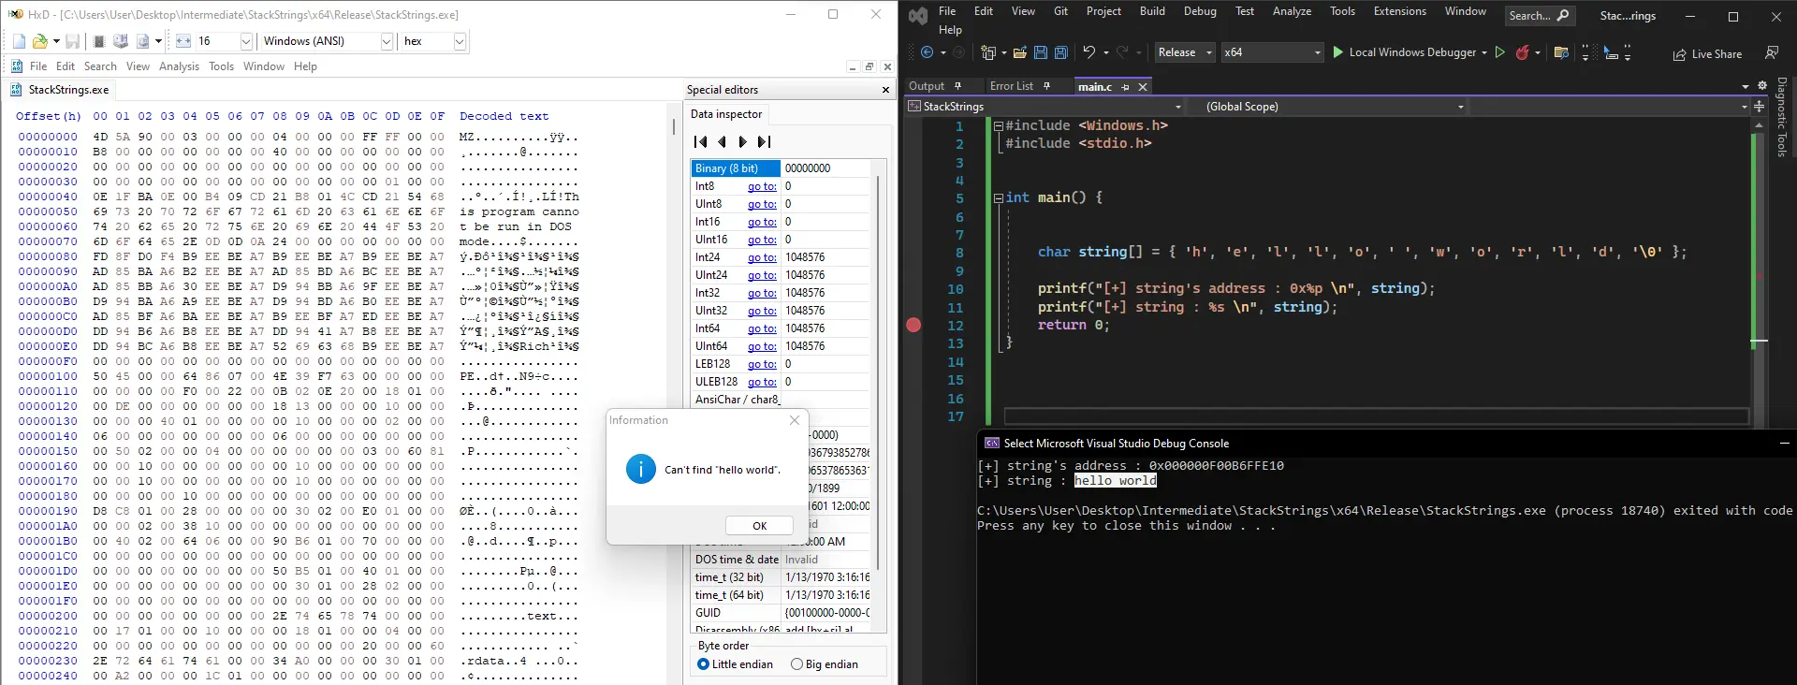Expand the open file arrow menu in HxD
Image resolution: width=1797 pixels, height=685 pixels.
point(56,41)
